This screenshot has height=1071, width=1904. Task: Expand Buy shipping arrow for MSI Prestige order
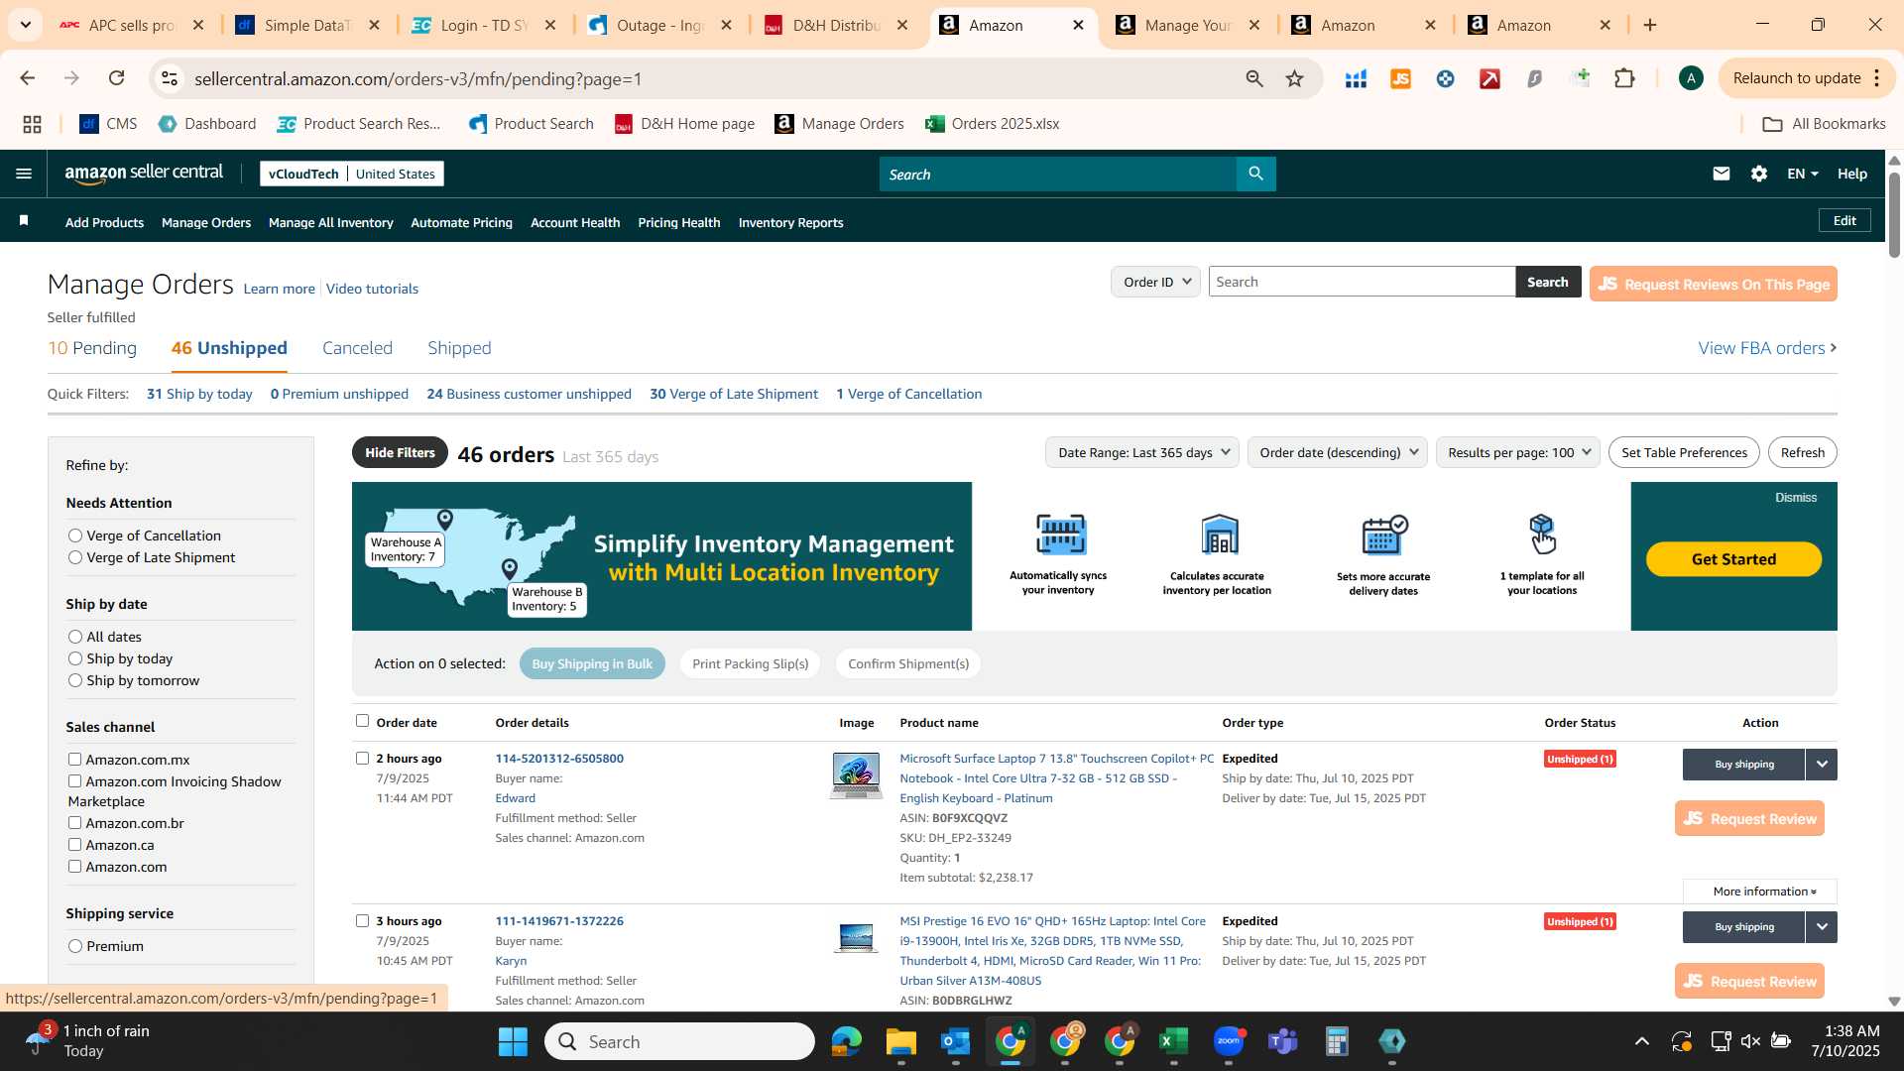tap(1822, 926)
